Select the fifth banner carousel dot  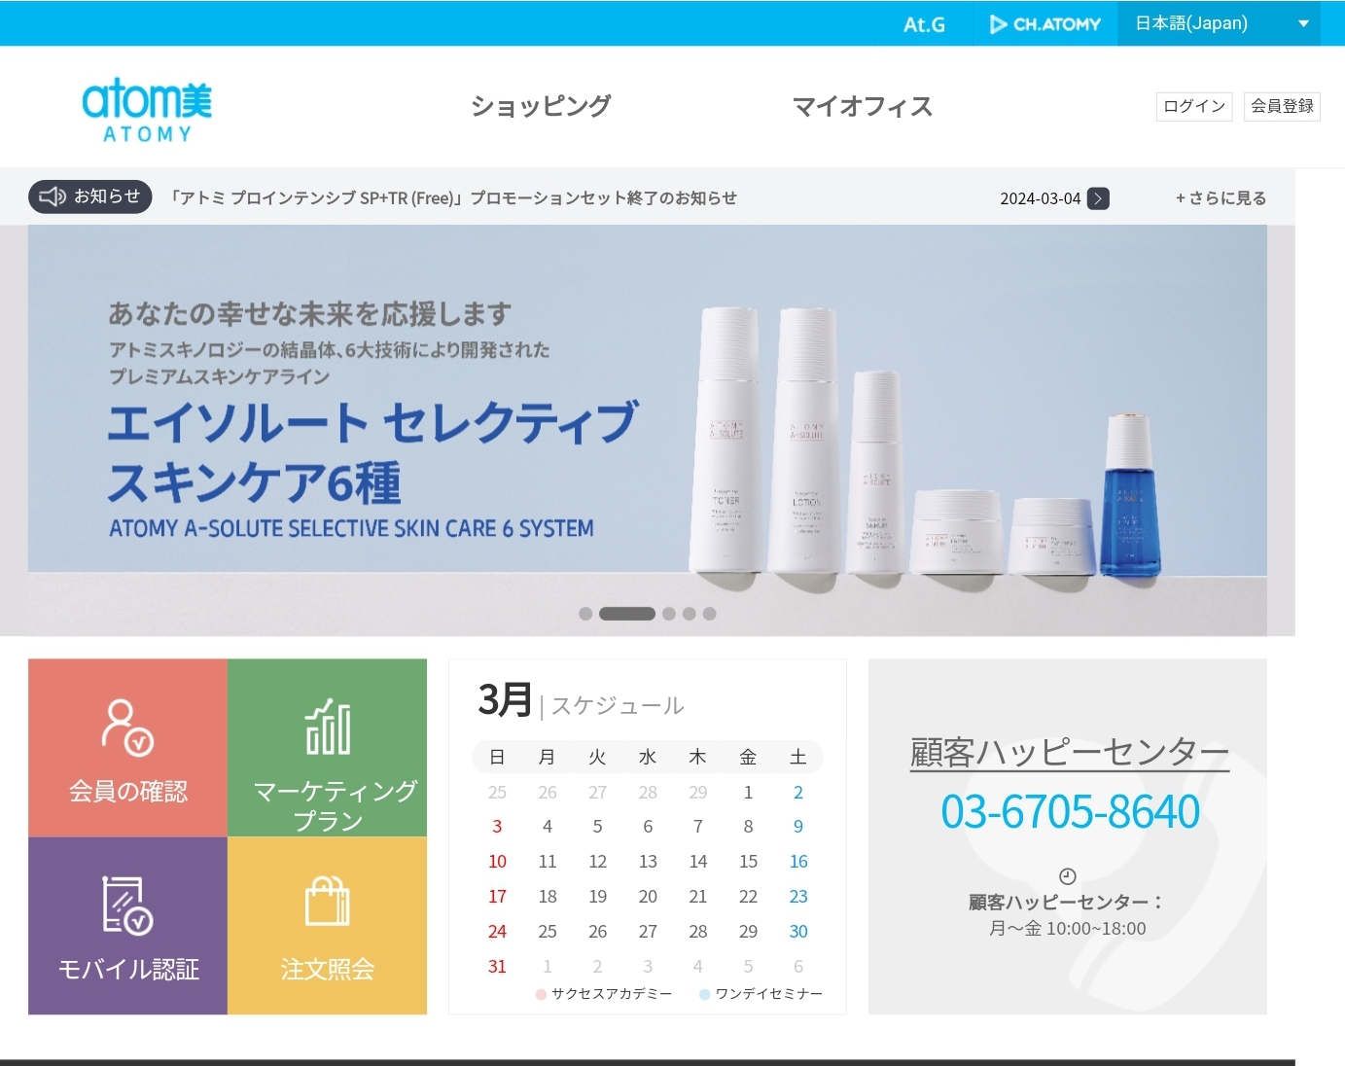[x=710, y=614]
